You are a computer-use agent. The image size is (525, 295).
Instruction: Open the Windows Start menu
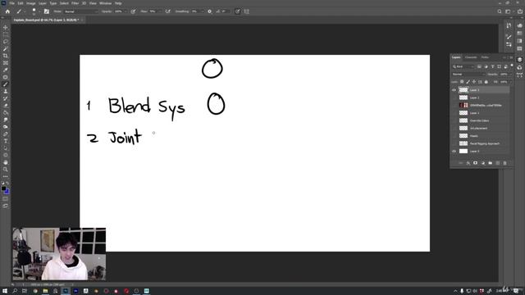coord(5,291)
